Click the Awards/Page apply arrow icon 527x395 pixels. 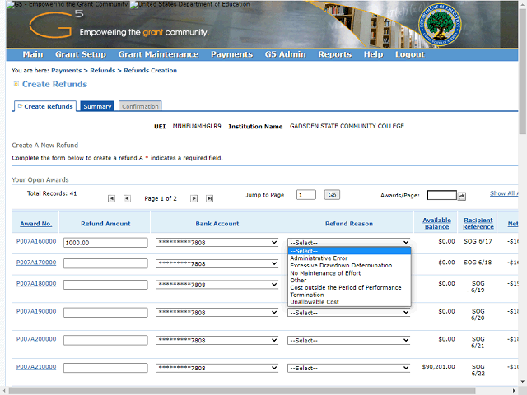tap(462, 196)
